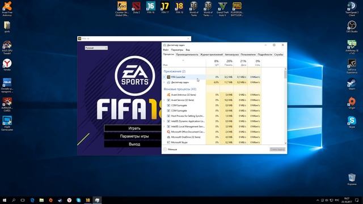Switch to the Службы tab

point(278,54)
